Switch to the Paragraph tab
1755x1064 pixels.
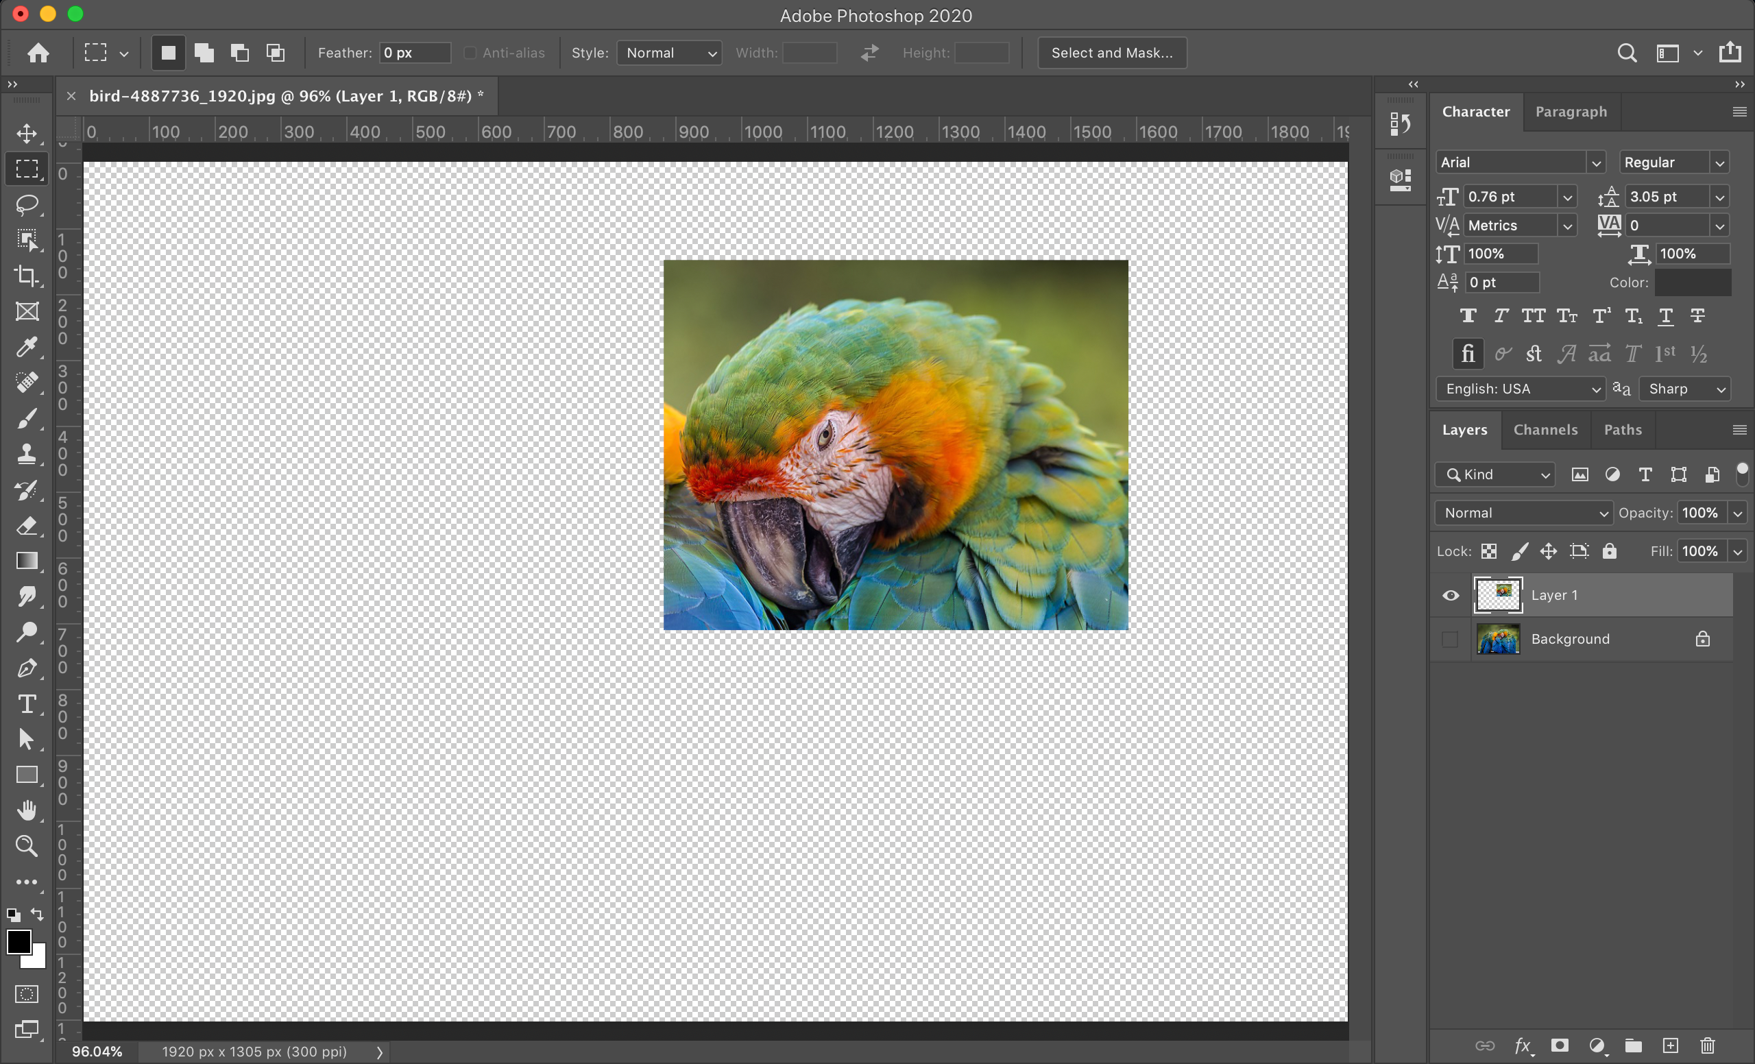[1571, 112]
